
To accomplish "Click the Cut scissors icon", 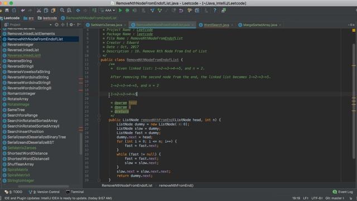I will [x=38, y=11].
